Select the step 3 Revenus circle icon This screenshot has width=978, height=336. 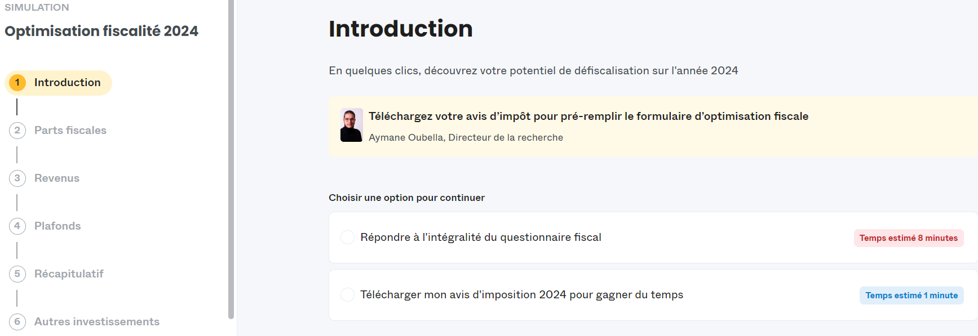point(17,178)
